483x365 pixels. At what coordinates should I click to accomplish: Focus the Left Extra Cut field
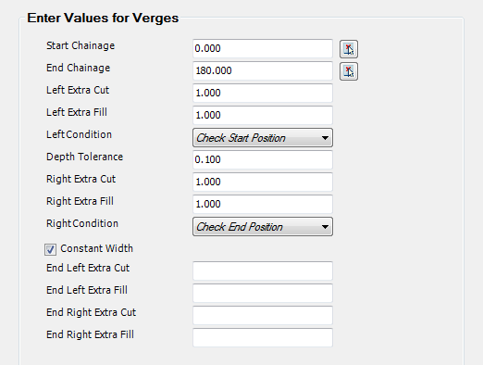coord(263,93)
